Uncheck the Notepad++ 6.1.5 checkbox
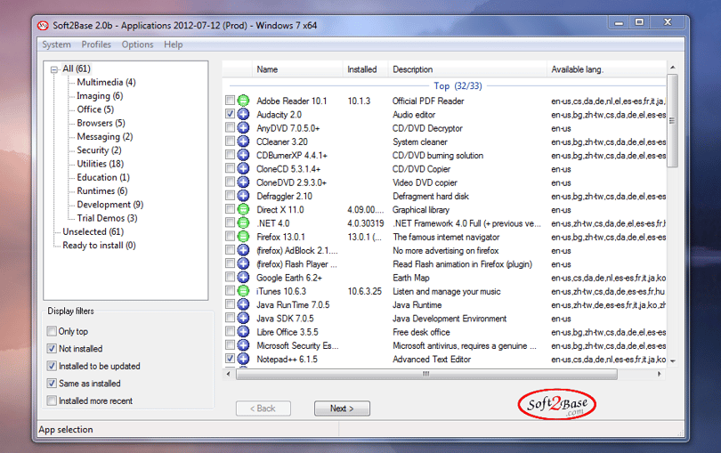Viewport: 721px width, 453px height. [x=230, y=358]
